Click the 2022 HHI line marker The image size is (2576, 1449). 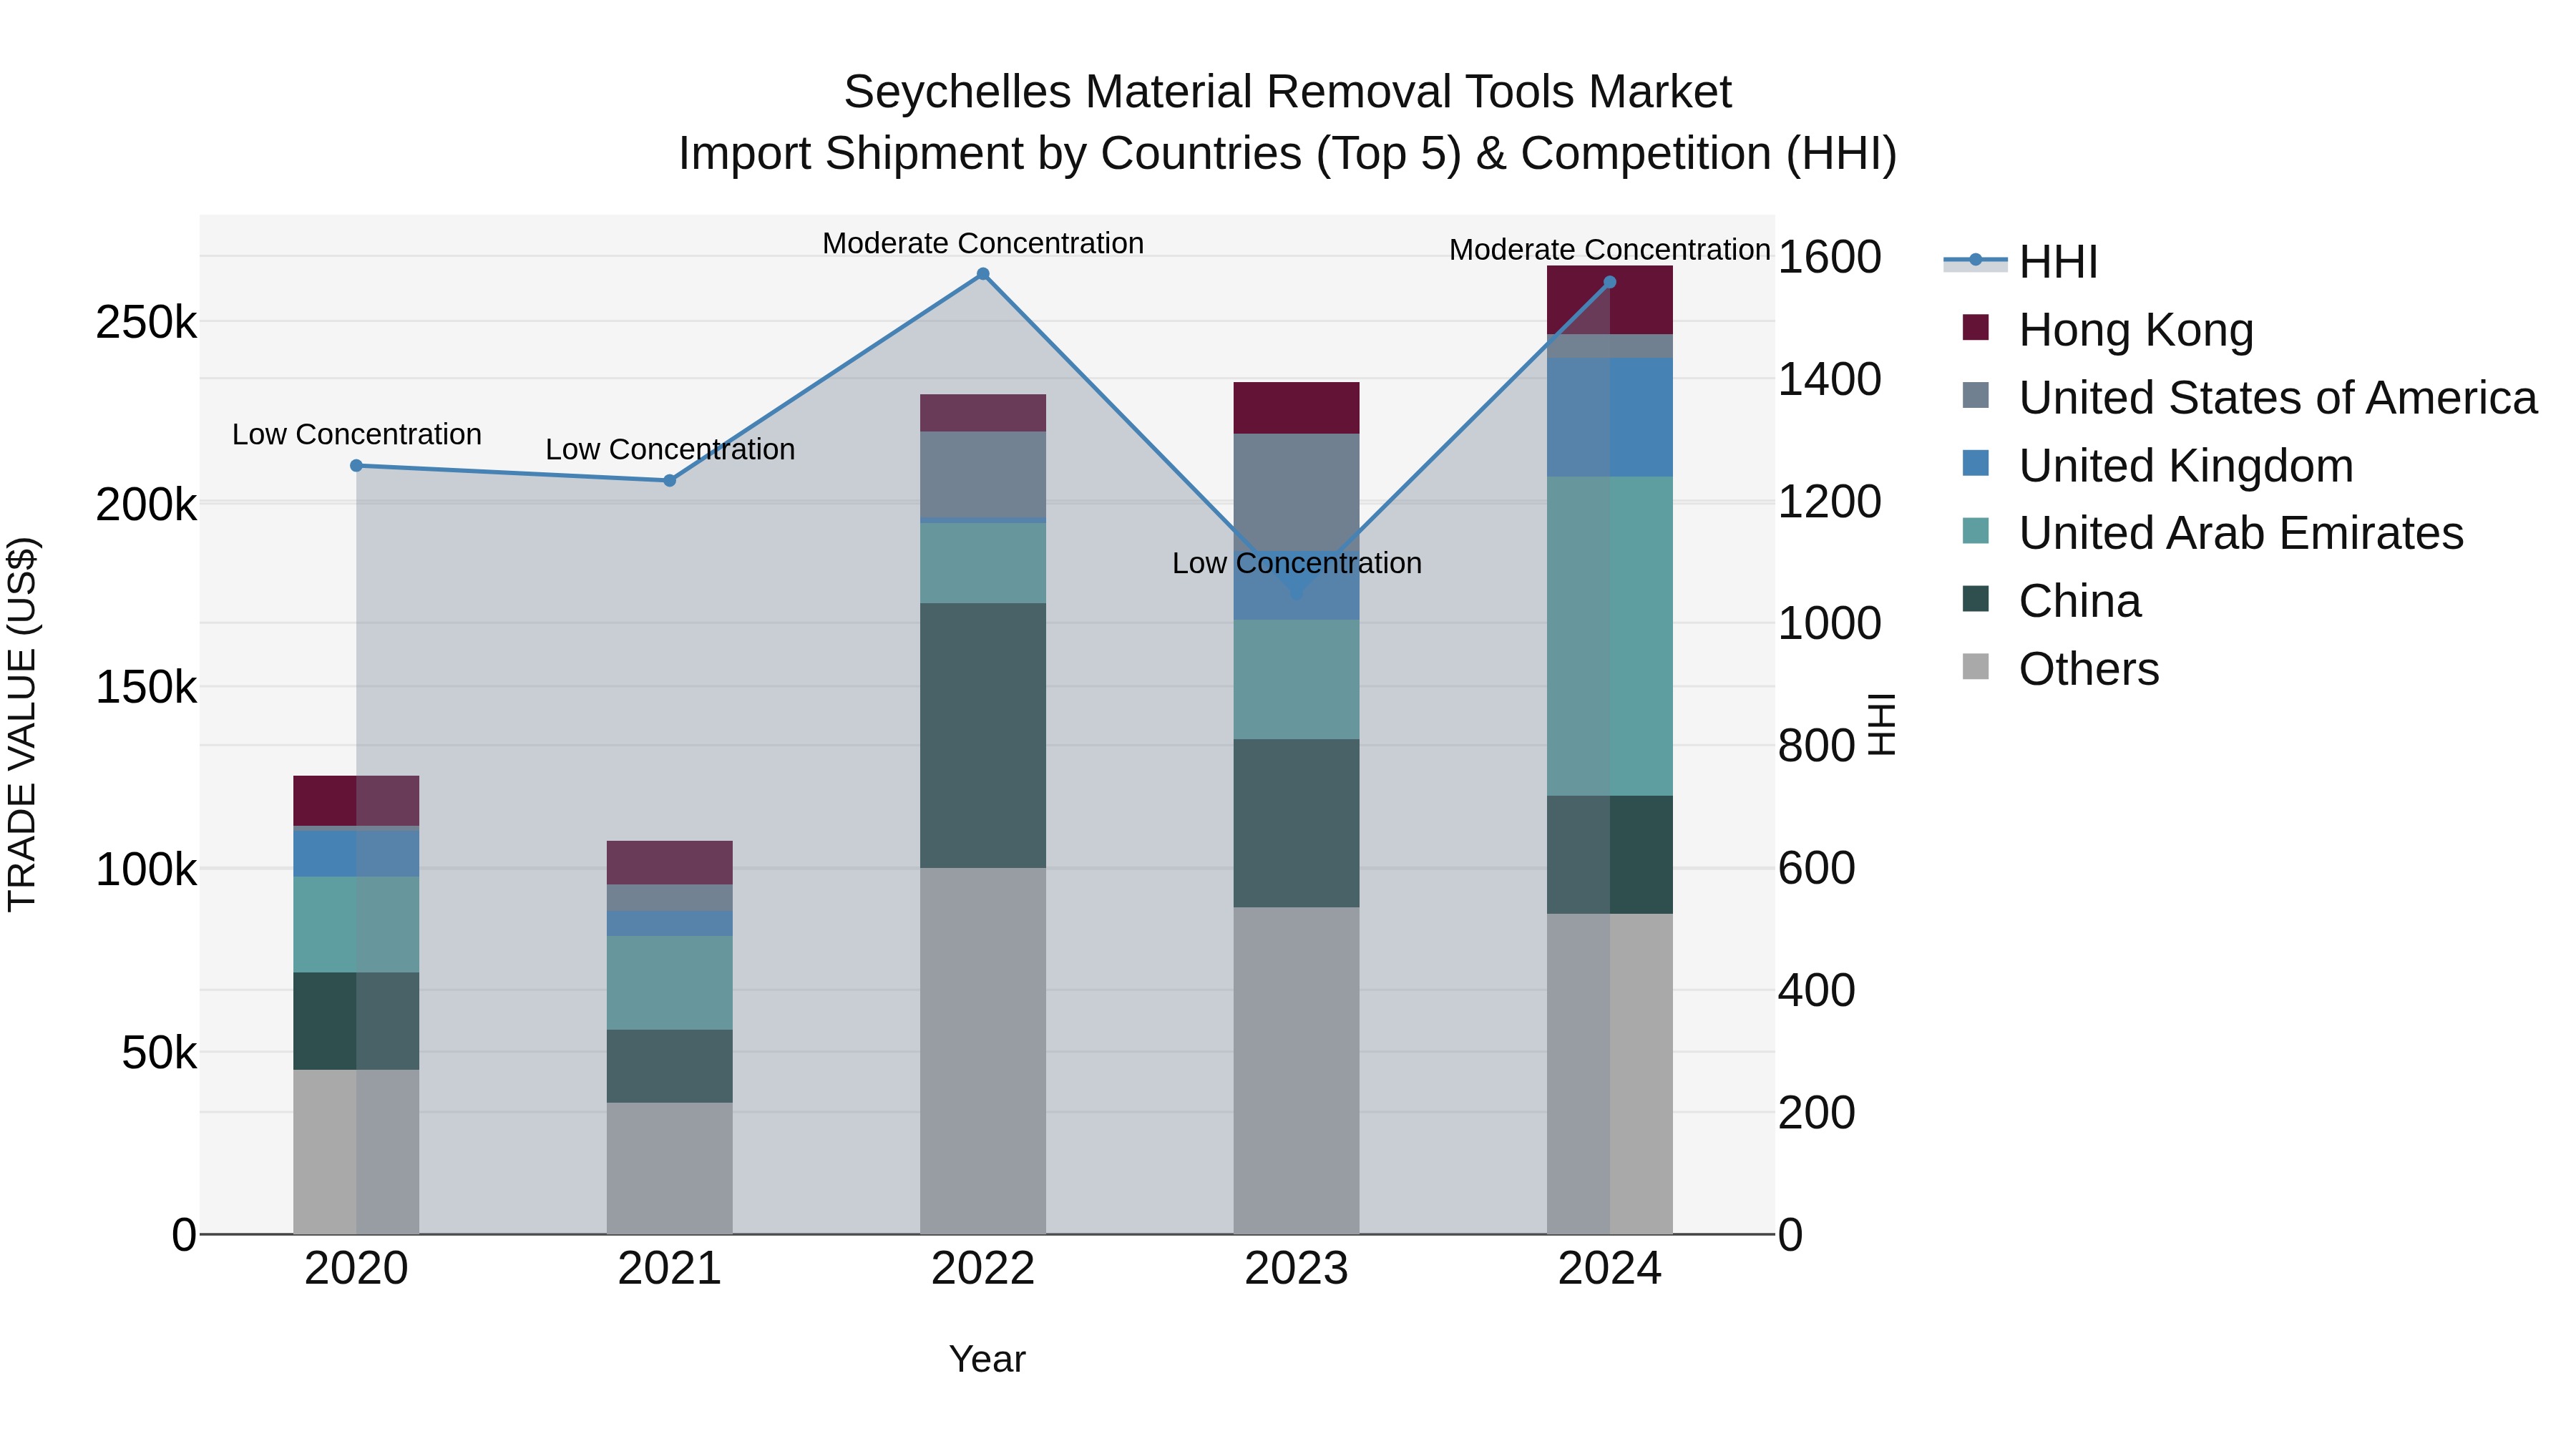click(983, 274)
